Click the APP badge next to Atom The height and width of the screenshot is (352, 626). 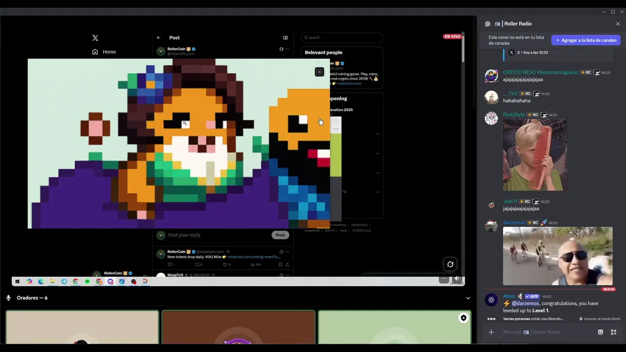532,296
